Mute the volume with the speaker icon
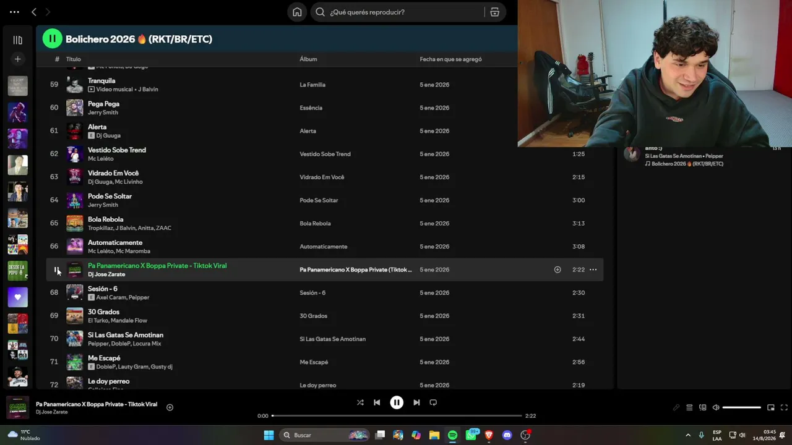Screen dimensions: 792x445 pos(716,407)
